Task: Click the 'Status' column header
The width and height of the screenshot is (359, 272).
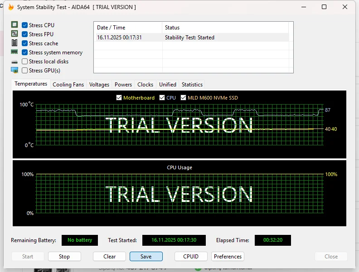Action: tap(225, 28)
